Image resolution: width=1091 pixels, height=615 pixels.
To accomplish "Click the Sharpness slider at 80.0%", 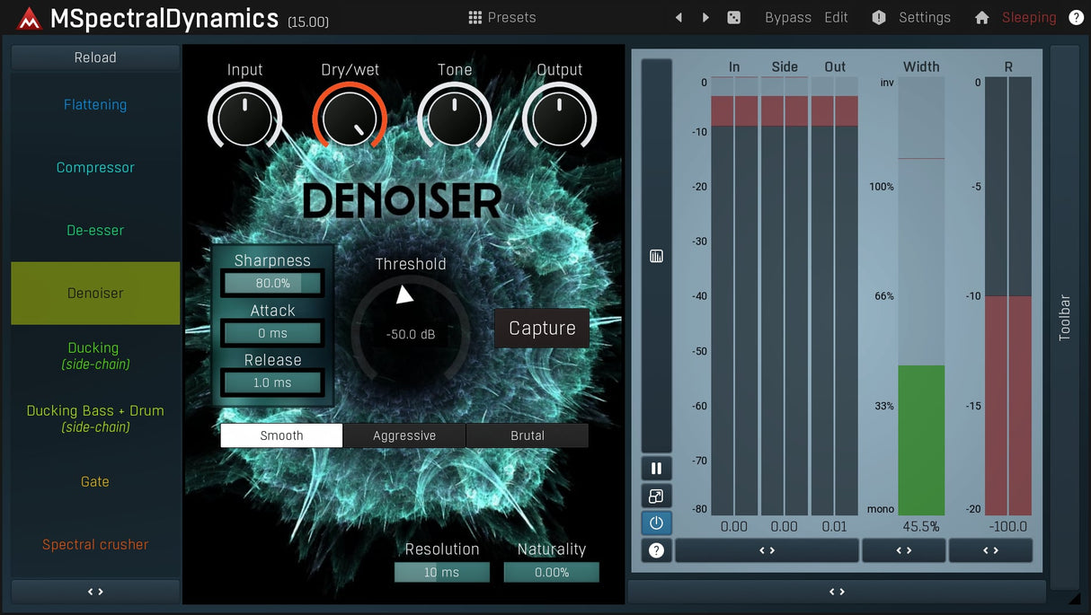I will tap(272, 284).
